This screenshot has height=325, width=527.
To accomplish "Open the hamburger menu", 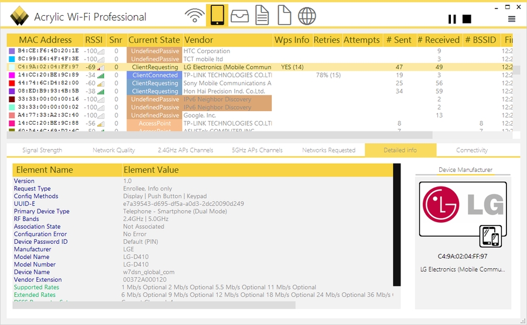I will 512,19.
